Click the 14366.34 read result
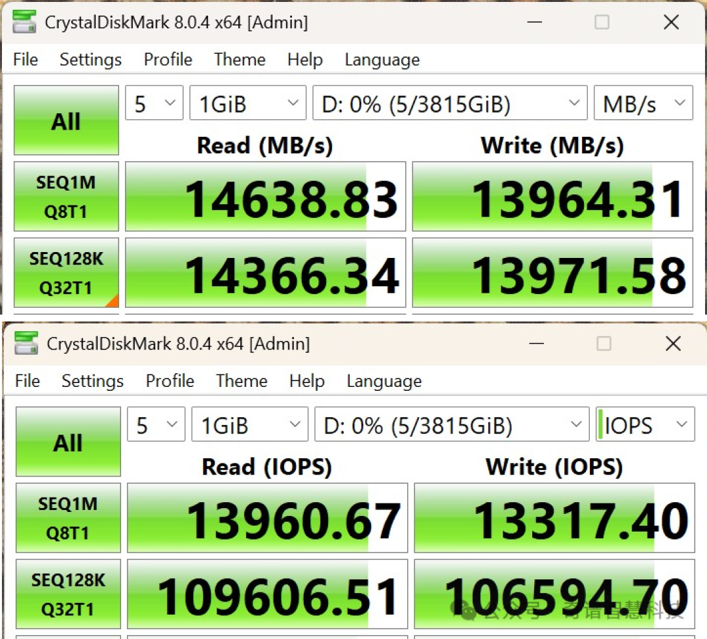Image resolution: width=707 pixels, height=639 pixels. coord(266,273)
